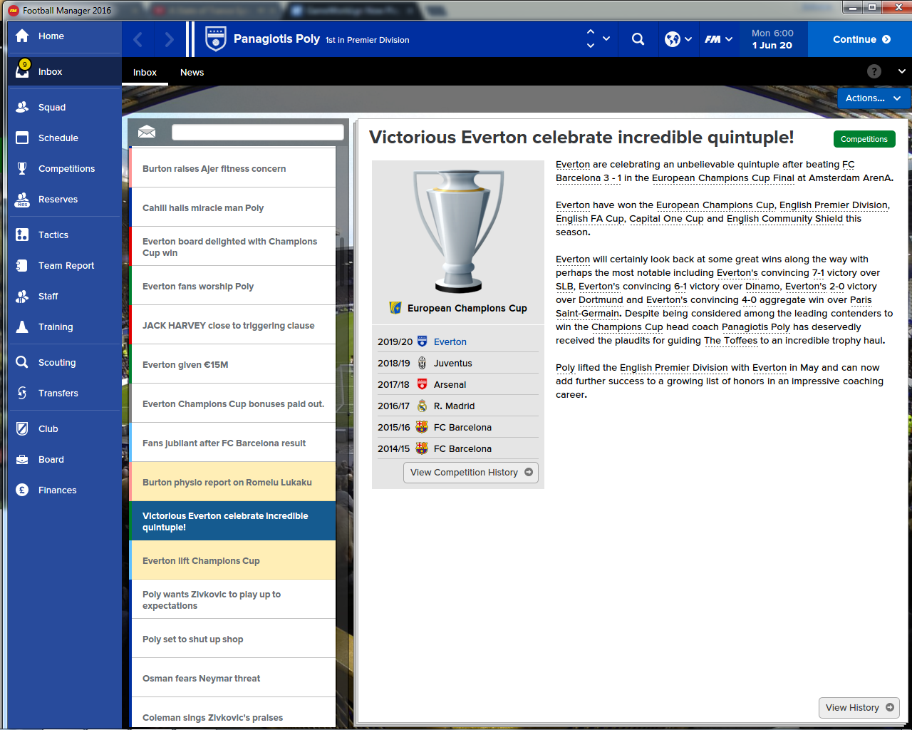
Task: Click the help question mark icon
Action: coord(874,71)
